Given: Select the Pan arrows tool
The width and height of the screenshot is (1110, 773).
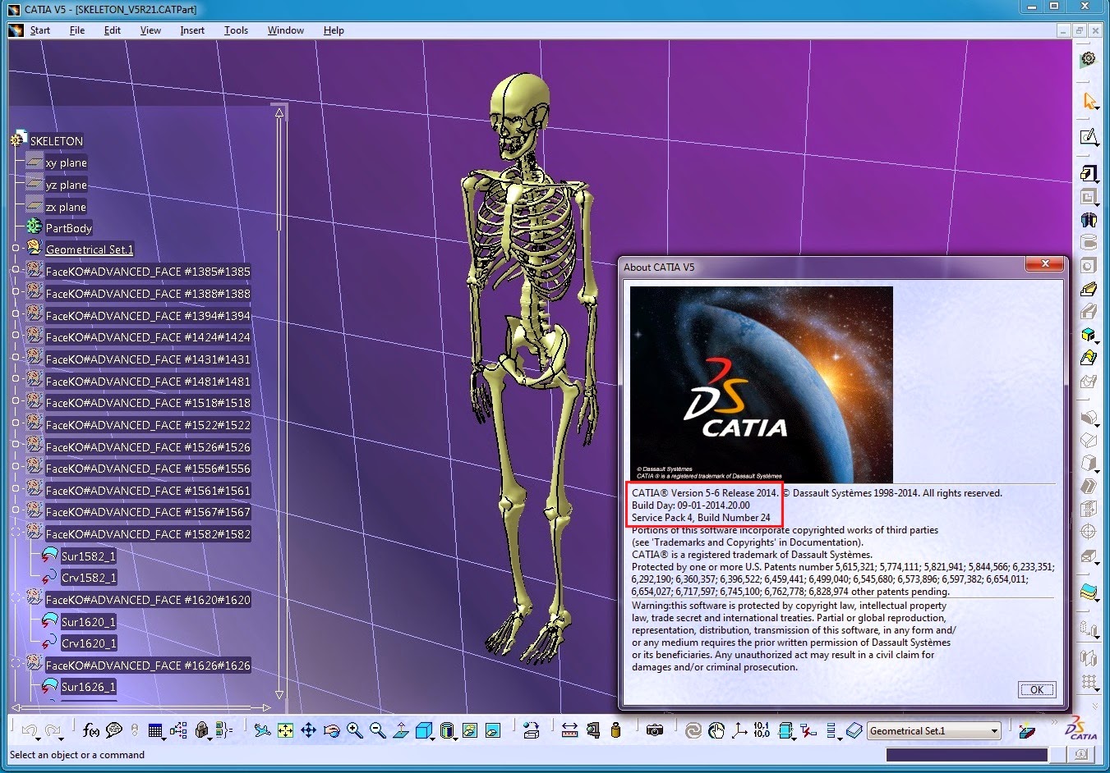Looking at the screenshot, I should (x=308, y=730).
